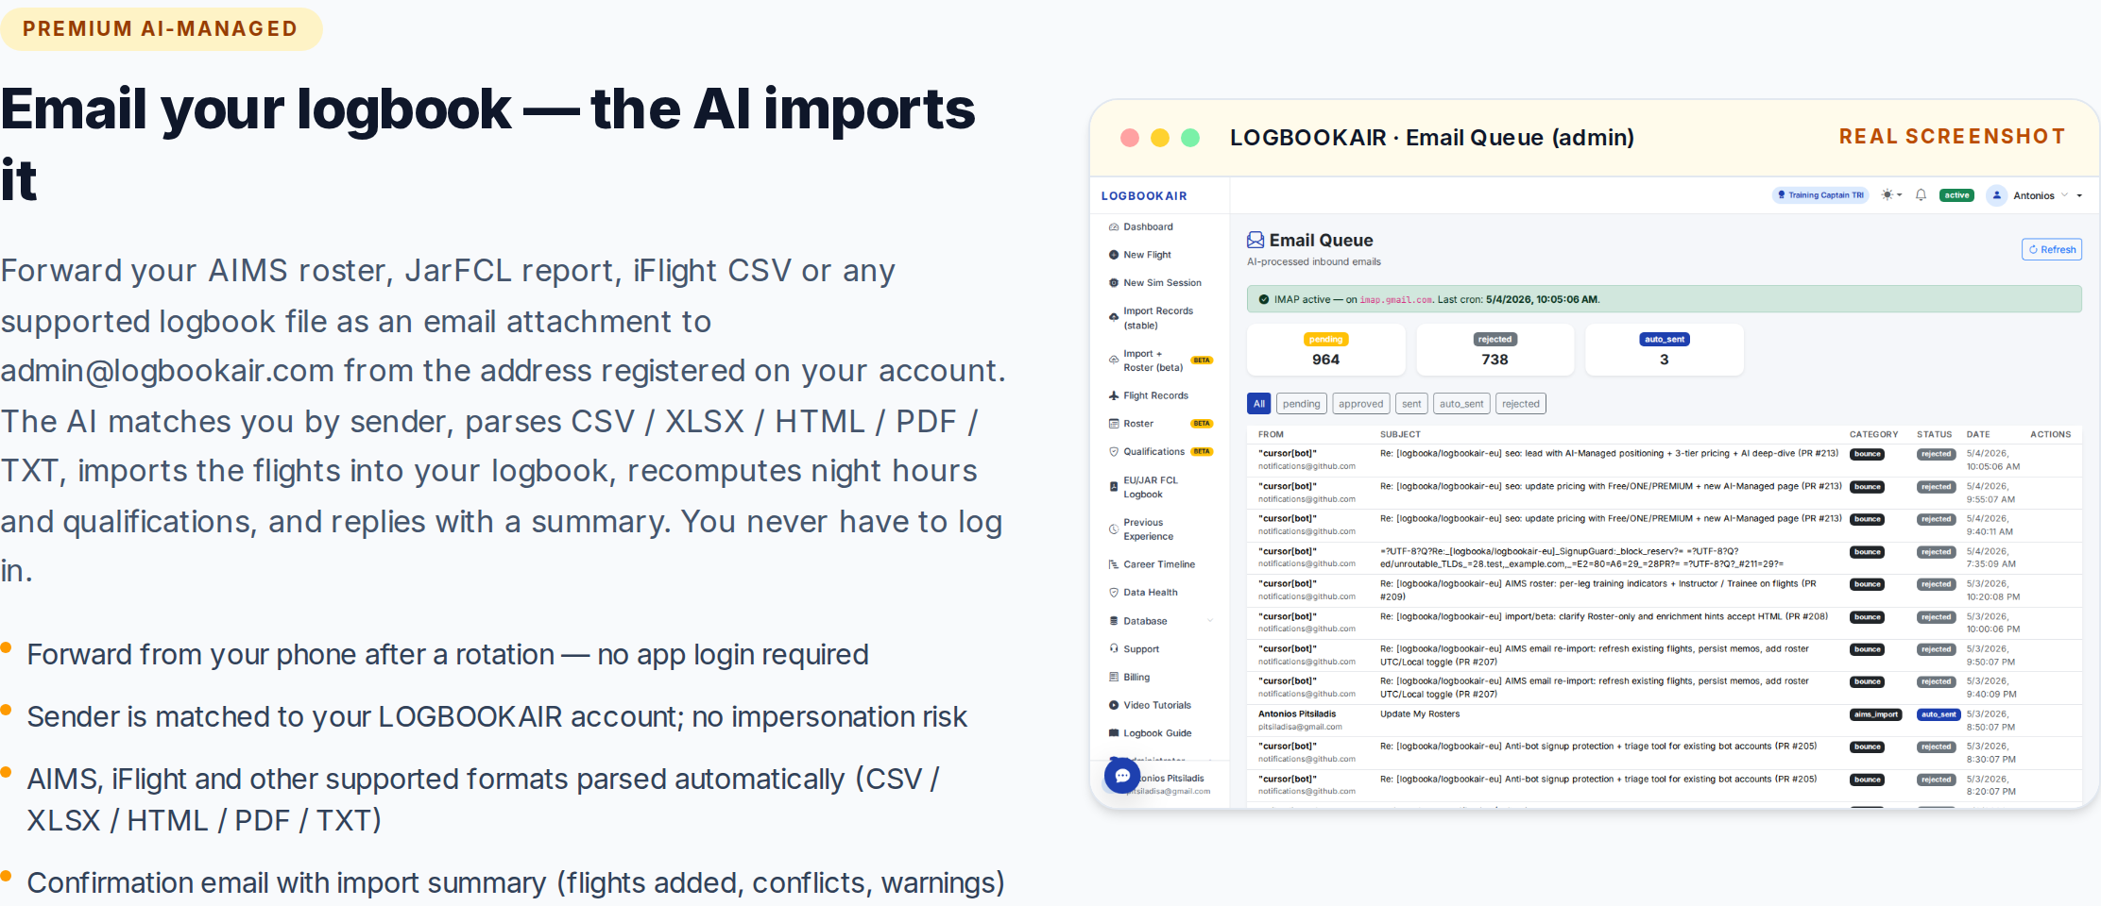2101x906 pixels.
Task: Click the EU/JAR FCL Logbook icon
Action: click(1113, 487)
